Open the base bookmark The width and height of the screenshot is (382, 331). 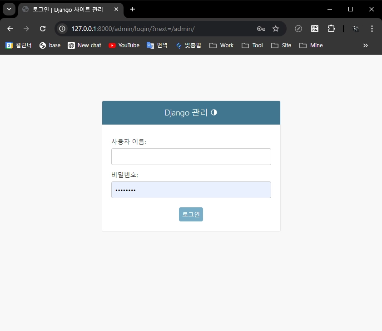tap(50, 45)
